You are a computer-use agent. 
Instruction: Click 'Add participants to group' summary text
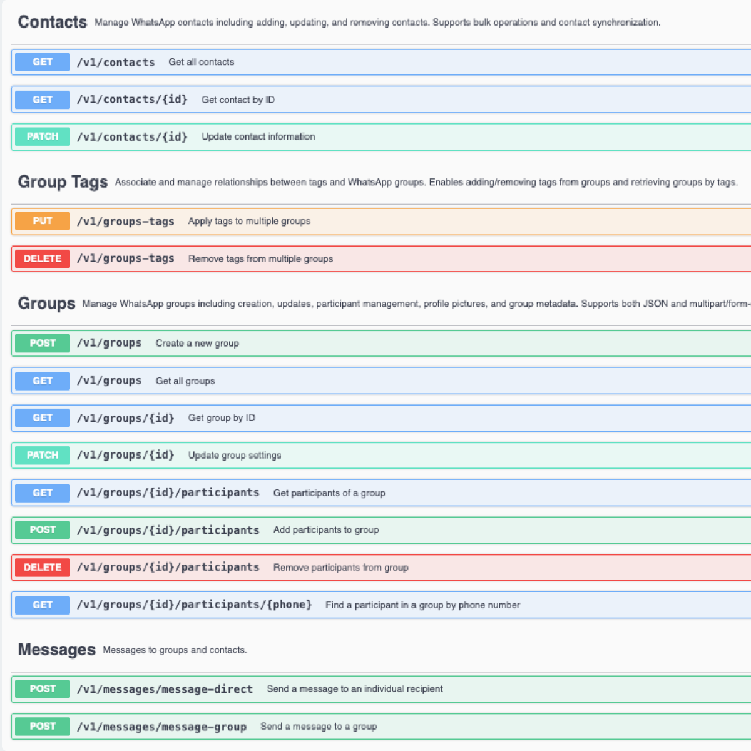[326, 529]
